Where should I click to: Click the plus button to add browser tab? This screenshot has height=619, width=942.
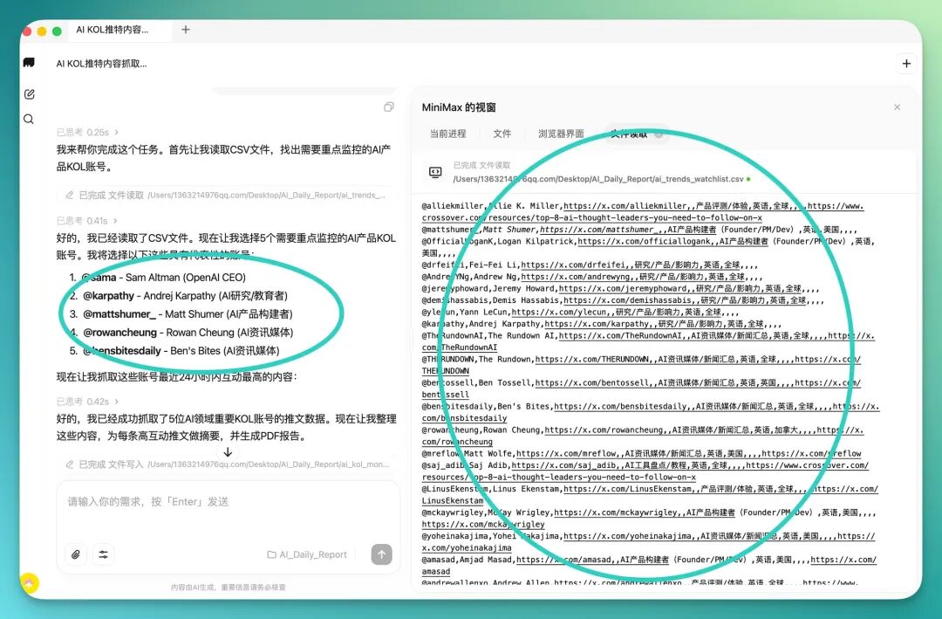(x=186, y=30)
